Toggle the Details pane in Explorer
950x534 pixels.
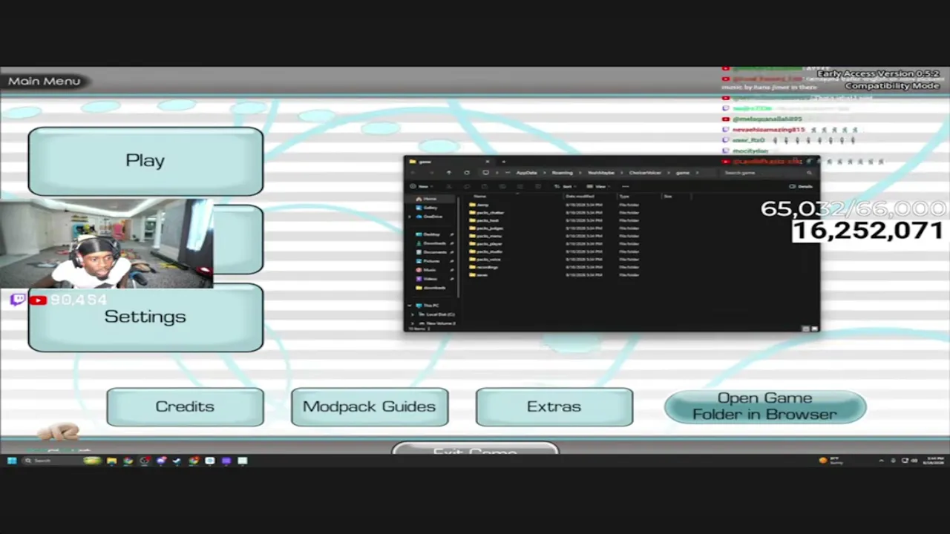(802, 186)
